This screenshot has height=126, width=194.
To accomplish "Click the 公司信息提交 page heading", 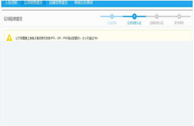I will 13,19.
